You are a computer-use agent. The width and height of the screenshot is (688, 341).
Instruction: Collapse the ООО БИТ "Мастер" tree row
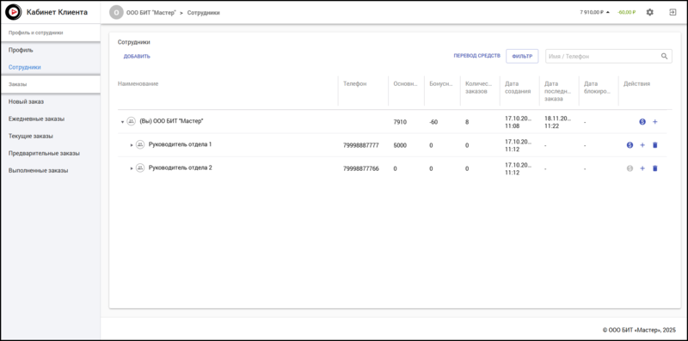pos(122,122)
